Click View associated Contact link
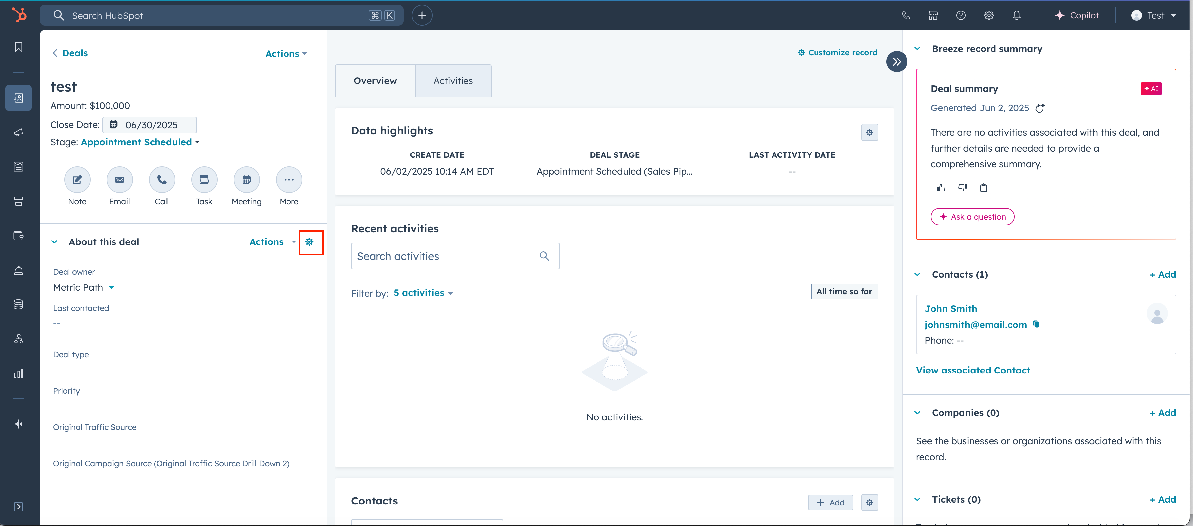 (x=973, y=370)
